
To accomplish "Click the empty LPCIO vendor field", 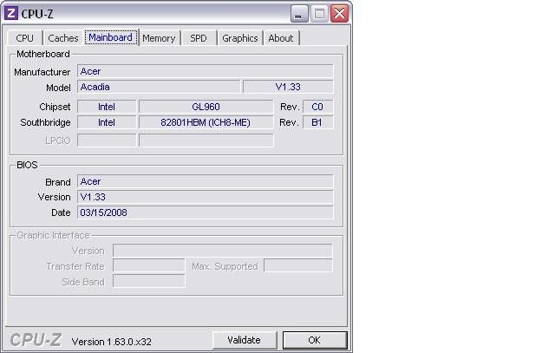I will pyautogui.click(x=107, y=141).
